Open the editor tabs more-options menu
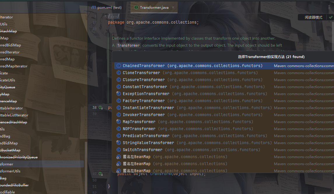This screenshot has width=334, height=194. 329,8
